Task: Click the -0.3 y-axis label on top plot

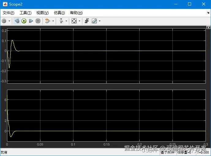Action: tap(4, 81)
